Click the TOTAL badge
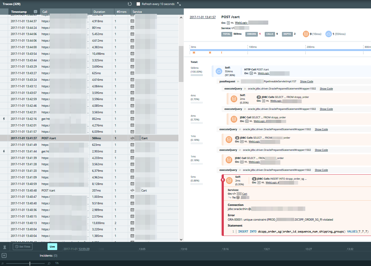The height and width of the screenshot is (266, 371). tap(226, 34)
